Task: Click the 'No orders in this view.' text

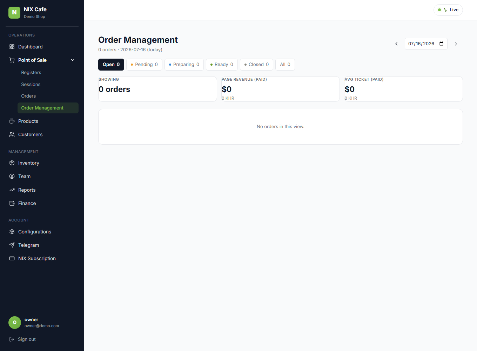Action: coord(281,127)
